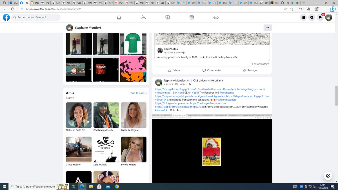Open friend Cheila Moudoumbi's photo

[x=106, y=115]
